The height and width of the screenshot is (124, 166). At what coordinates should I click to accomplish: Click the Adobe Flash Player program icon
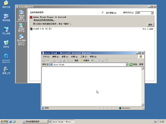pos(31,17)
